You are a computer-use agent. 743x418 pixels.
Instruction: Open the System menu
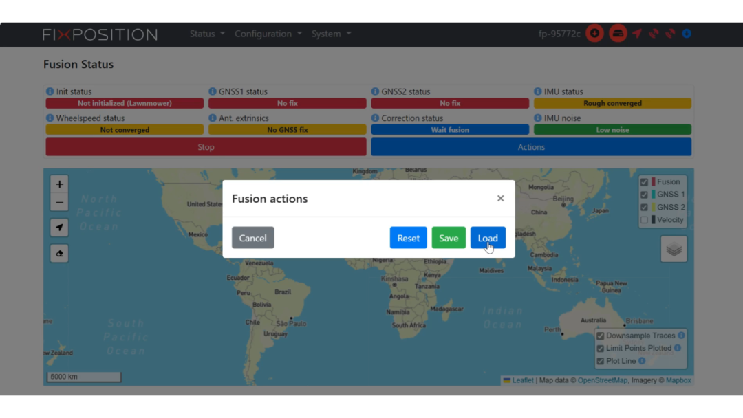tap(331, 34)
